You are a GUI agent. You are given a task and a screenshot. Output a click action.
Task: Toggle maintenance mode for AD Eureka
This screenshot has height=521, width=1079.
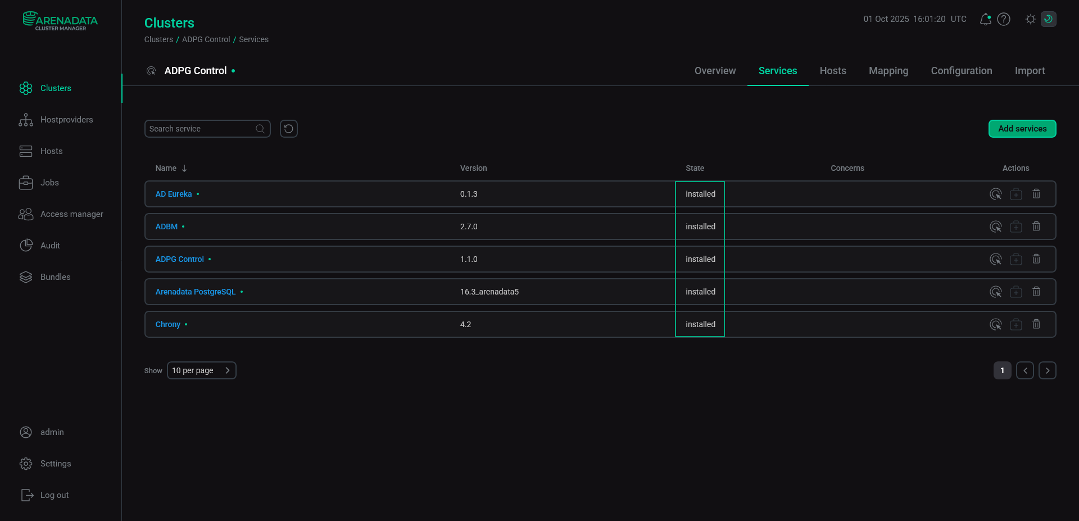click(x=1016, y=193)
